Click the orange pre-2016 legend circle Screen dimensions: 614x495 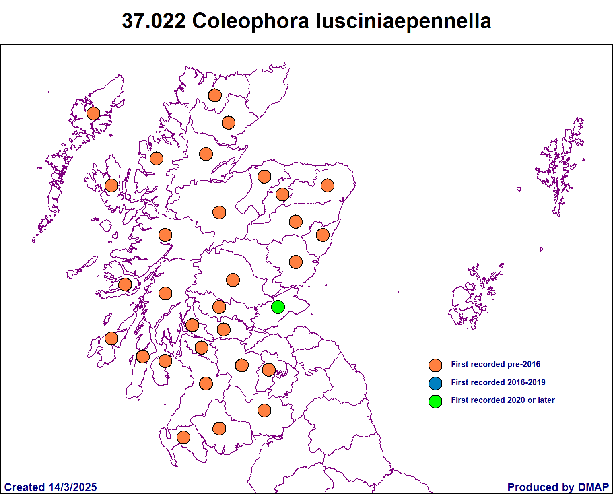435,365
